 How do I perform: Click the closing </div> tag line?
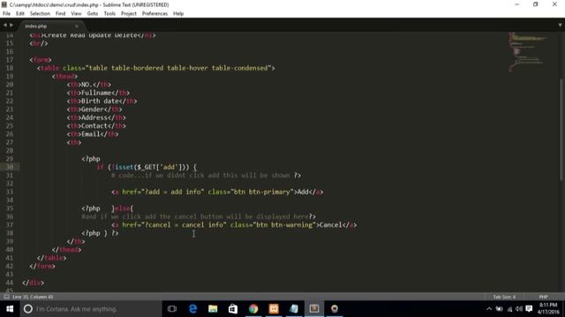pos(33,283)
